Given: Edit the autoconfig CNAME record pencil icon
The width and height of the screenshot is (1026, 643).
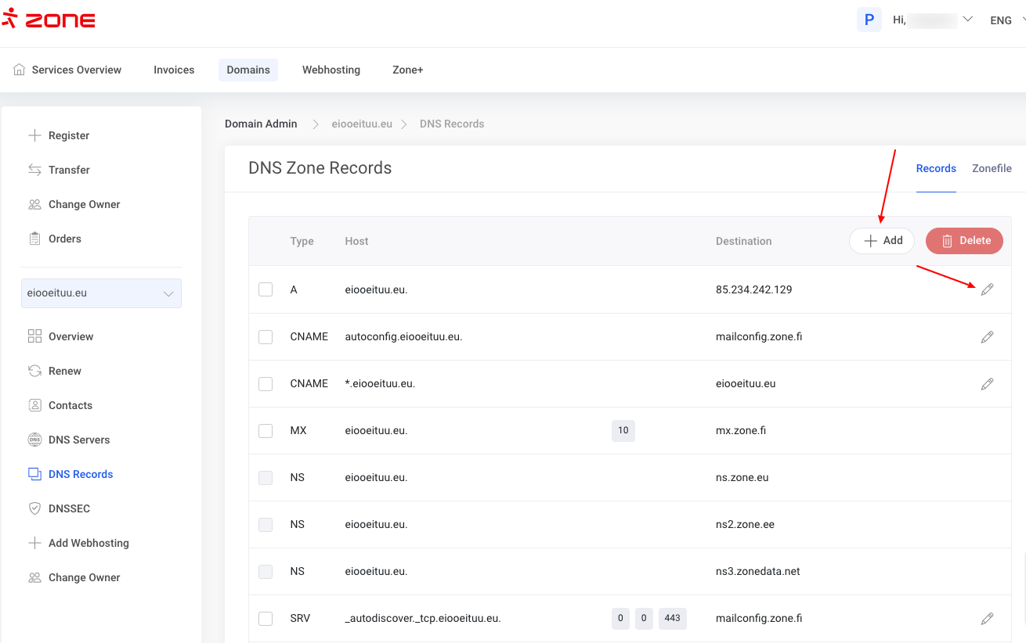Looking at the screenshot, I should tap(987, 337).
